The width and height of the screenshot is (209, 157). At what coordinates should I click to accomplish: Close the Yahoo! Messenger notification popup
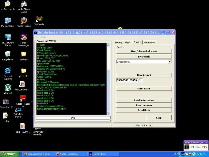(206, 142)
